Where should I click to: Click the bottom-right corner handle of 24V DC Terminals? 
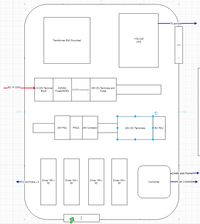[153, 139]
